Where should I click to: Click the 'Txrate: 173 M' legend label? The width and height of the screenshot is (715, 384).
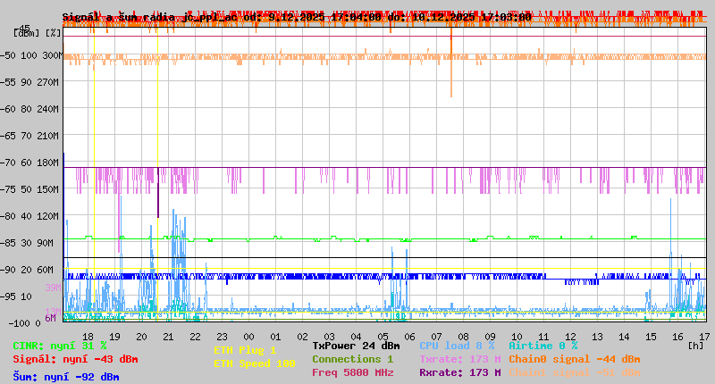pyautogui.click(x=460, y=359)
